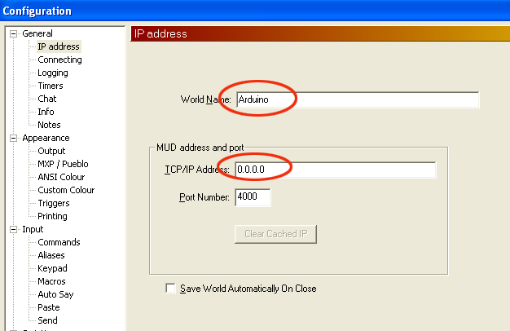This screenshot has width=510, height=331.
Task: Select Triggers in Appearance section
Action: 54,203
